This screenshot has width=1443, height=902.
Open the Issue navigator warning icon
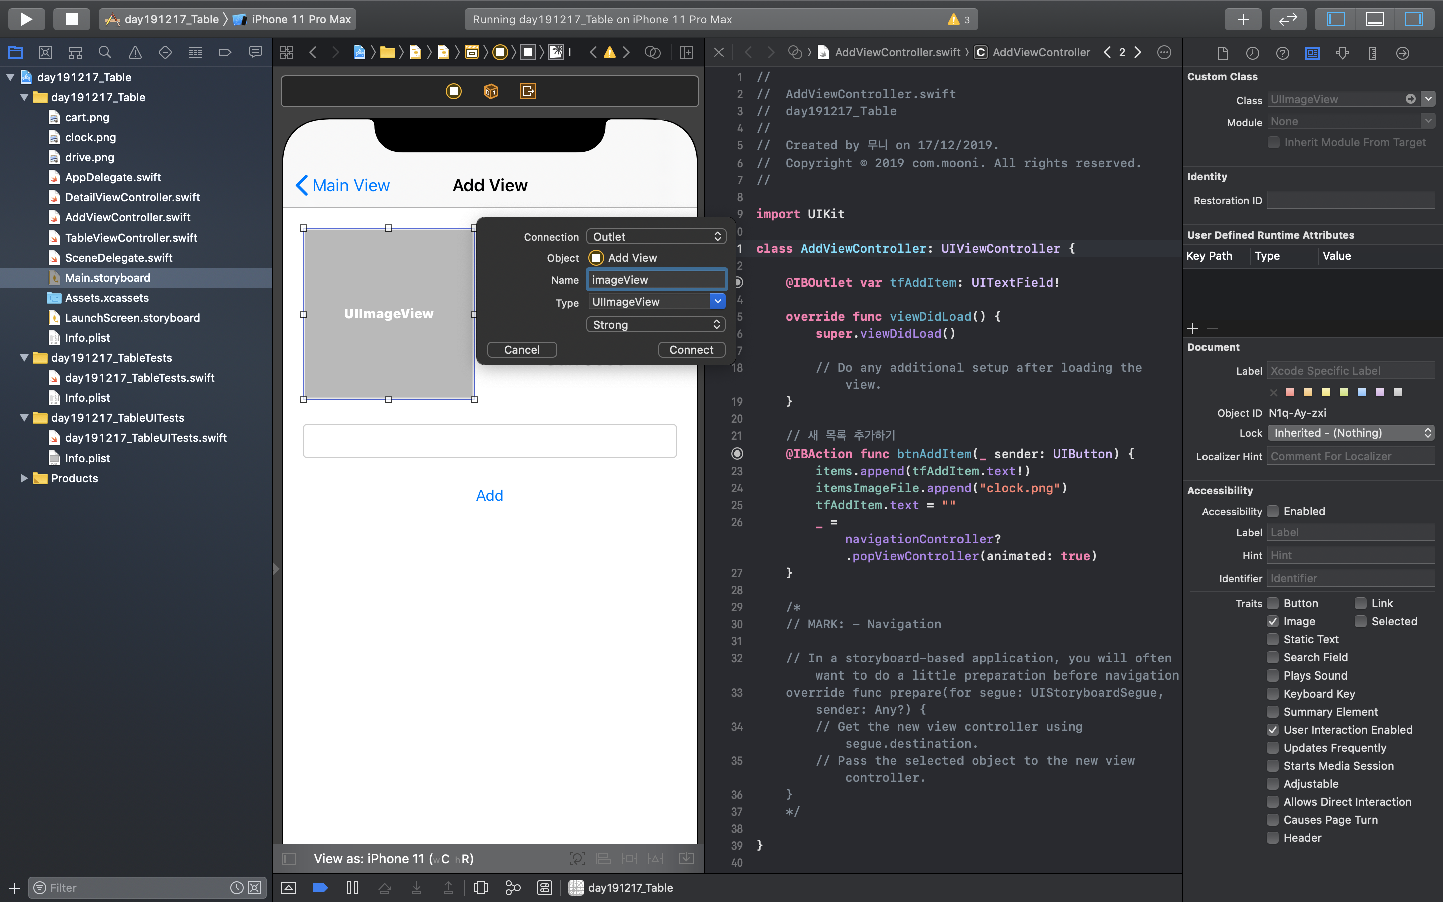pos(135,53)
